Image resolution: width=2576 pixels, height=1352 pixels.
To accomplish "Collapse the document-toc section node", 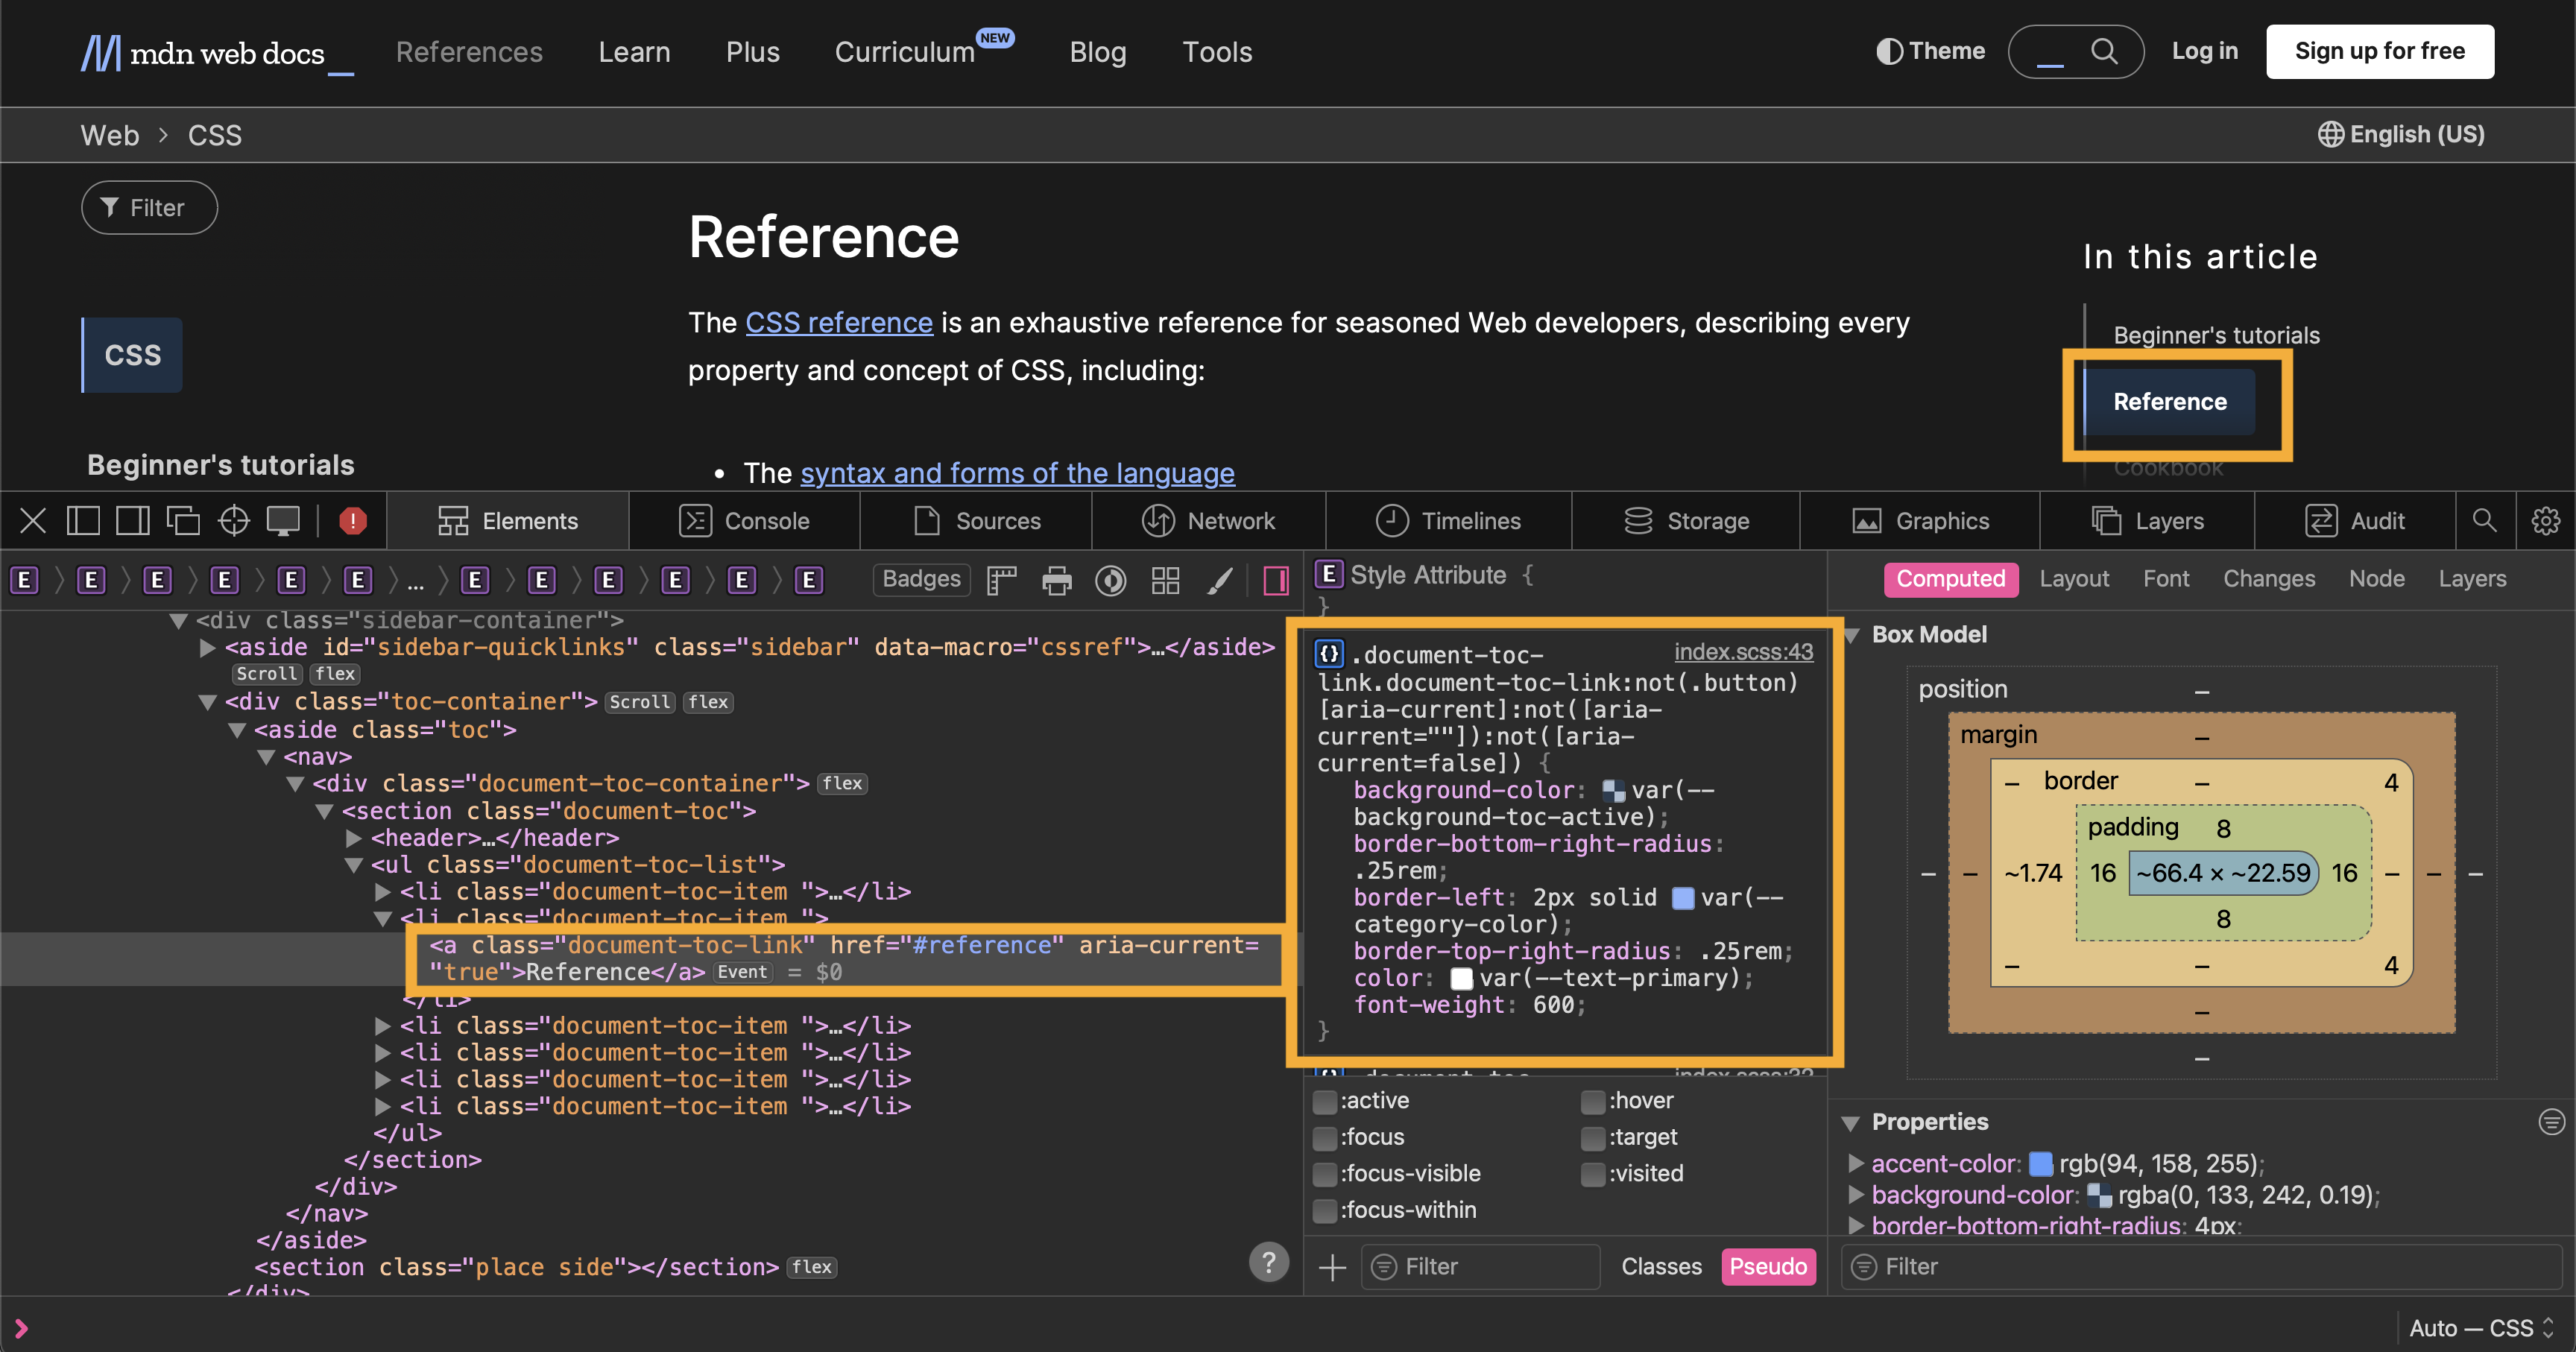I will click(x=325, y=811).
